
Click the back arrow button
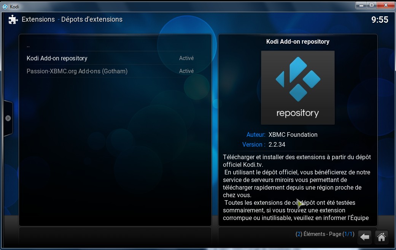click(x=364, y=237)
